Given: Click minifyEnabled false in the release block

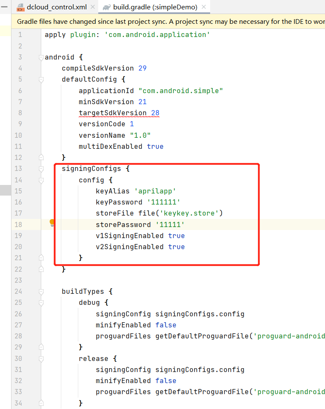Looking at the screenshot, I should tap(166, 381).
